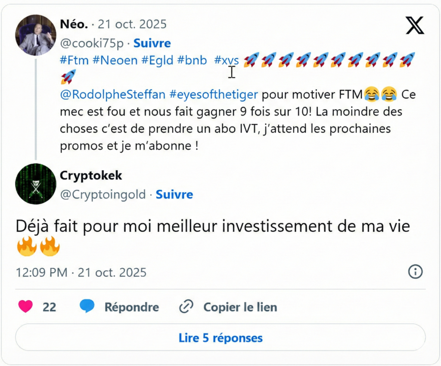This screenshot has width=441, height=366.
Task: Open the info icon beside the timestamp
Action: [x=415, y=272]
